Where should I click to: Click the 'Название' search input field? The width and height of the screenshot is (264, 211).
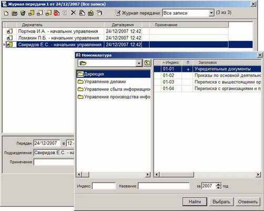click(x=164, y=186)
